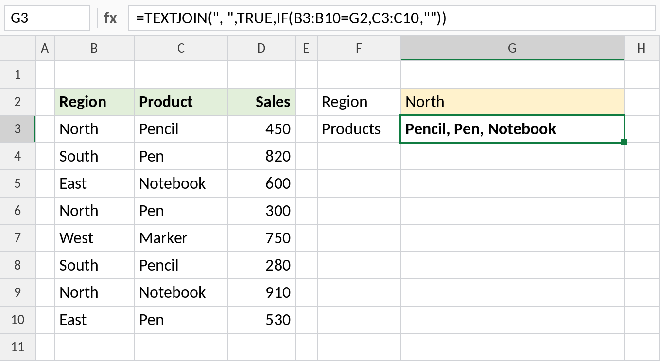Viewport: 660px width, 361px height.
Task: Select the cell with sales value 450
Action: pyautogui.click(x=262, y=129)
